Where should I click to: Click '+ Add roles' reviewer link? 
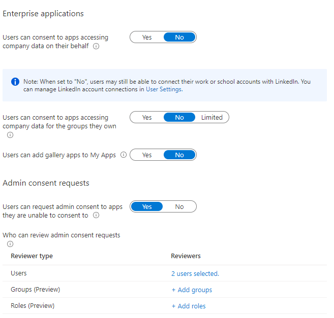click(x=189, y=306)
